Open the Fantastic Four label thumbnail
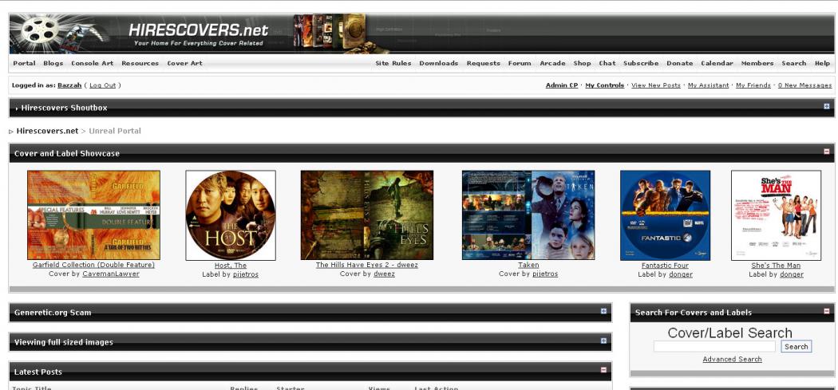This screenshot has width=838, height=390. pos(665,215)
